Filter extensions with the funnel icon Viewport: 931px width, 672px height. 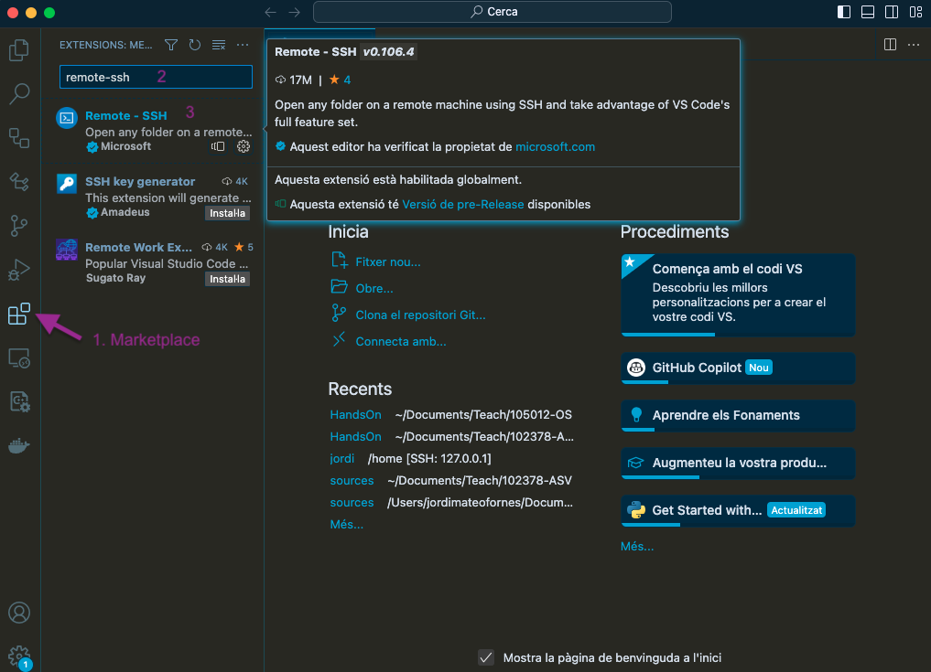coord(171,45)
